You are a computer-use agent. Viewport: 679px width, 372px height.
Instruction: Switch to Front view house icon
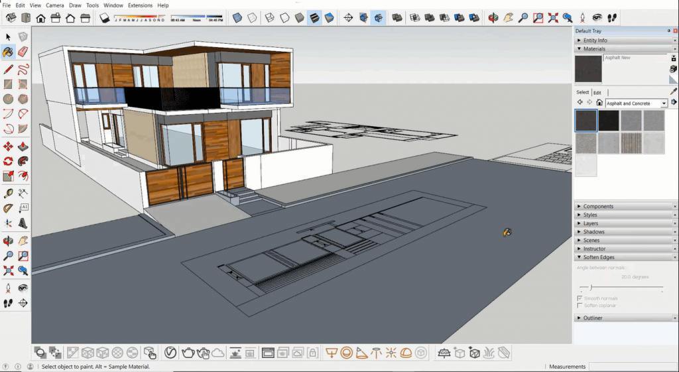[x=40, y=18]
